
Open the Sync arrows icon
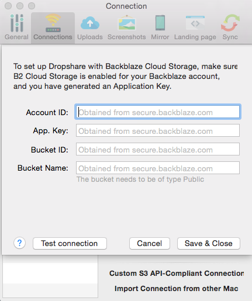tap(230, 23)
